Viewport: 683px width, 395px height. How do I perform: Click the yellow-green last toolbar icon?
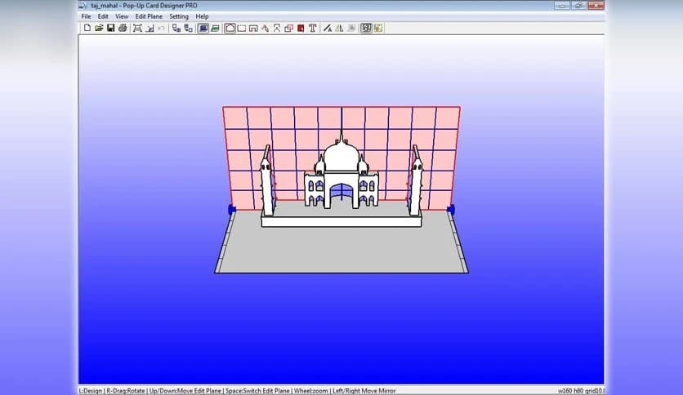[x=378, y=29]
